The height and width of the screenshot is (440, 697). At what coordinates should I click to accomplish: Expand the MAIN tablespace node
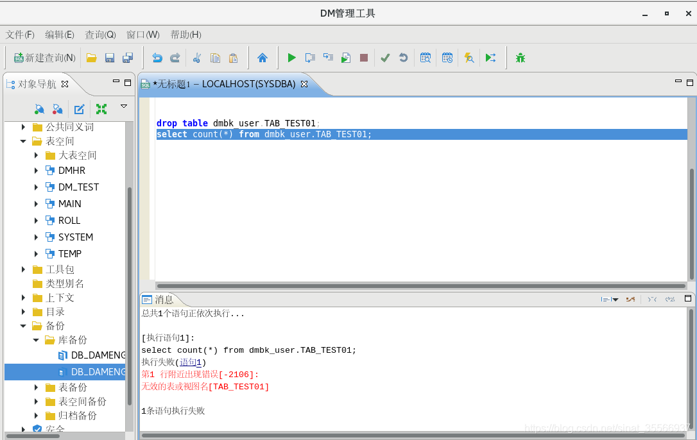[x=37, y=203]
